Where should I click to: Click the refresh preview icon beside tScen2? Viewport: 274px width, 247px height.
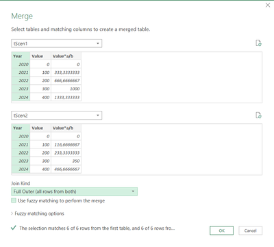tap(258, 115)
